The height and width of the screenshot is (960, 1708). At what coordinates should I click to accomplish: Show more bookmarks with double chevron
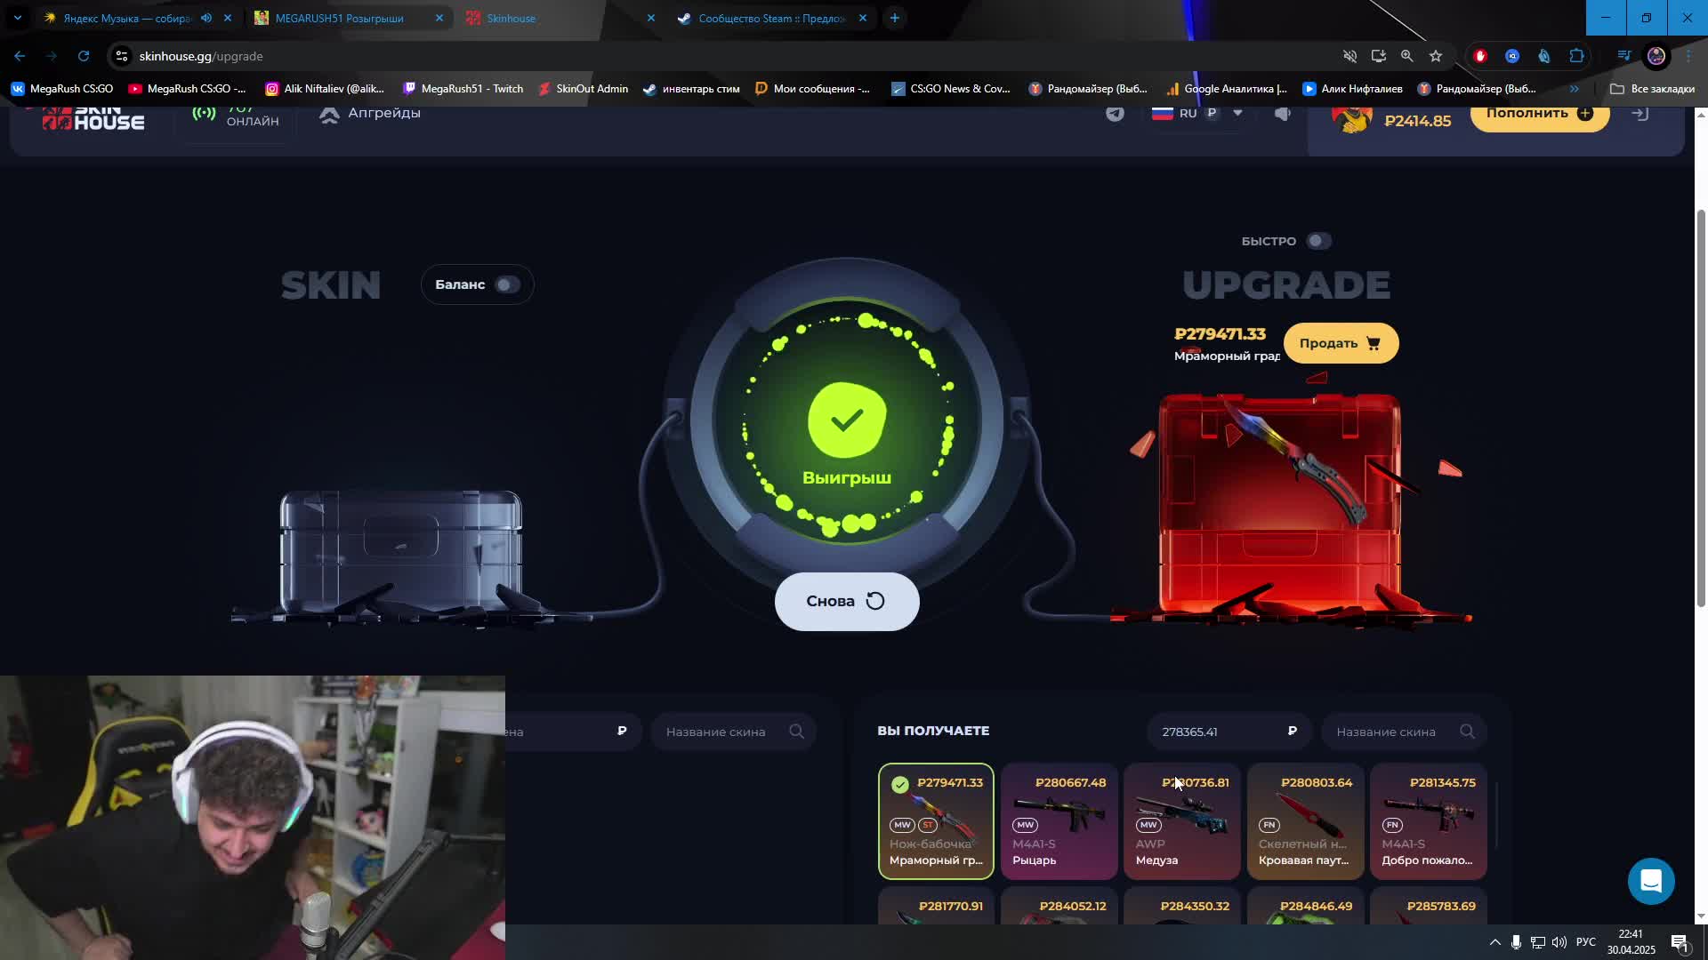(x=1575, y=89)
